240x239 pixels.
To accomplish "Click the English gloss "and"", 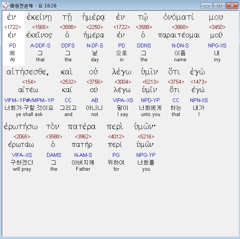I will click(68, 114).
